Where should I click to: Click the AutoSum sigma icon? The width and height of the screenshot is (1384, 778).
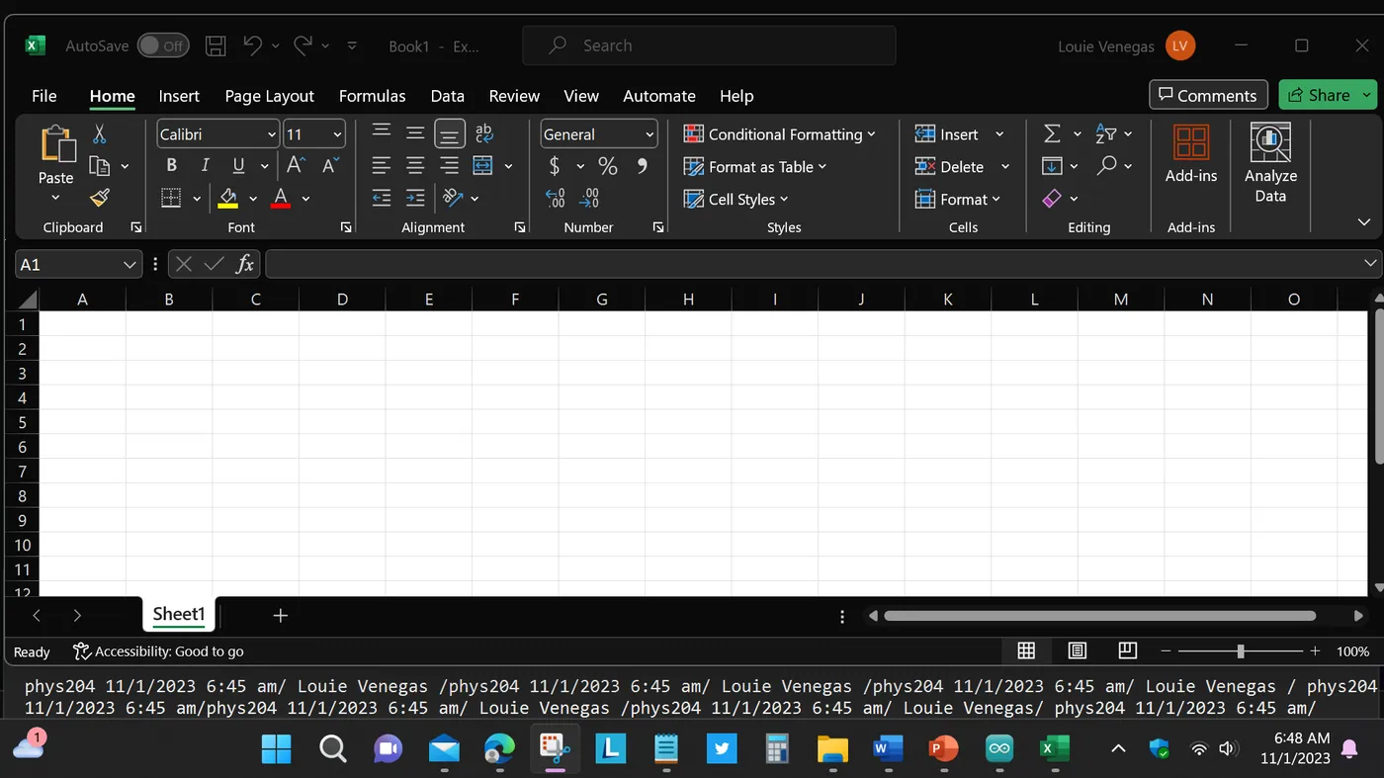pyautogui.click(x=1052, y=133)
